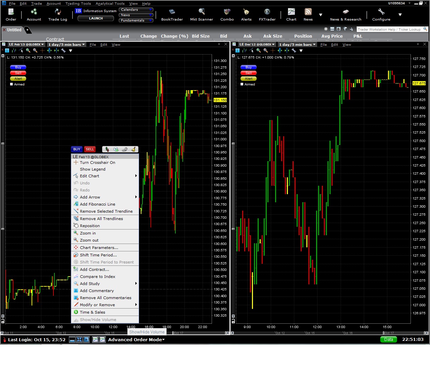The width and height of the screenshot is (430, 391).
Task: Expand the Edit Chart submenu
Action: 105,176
